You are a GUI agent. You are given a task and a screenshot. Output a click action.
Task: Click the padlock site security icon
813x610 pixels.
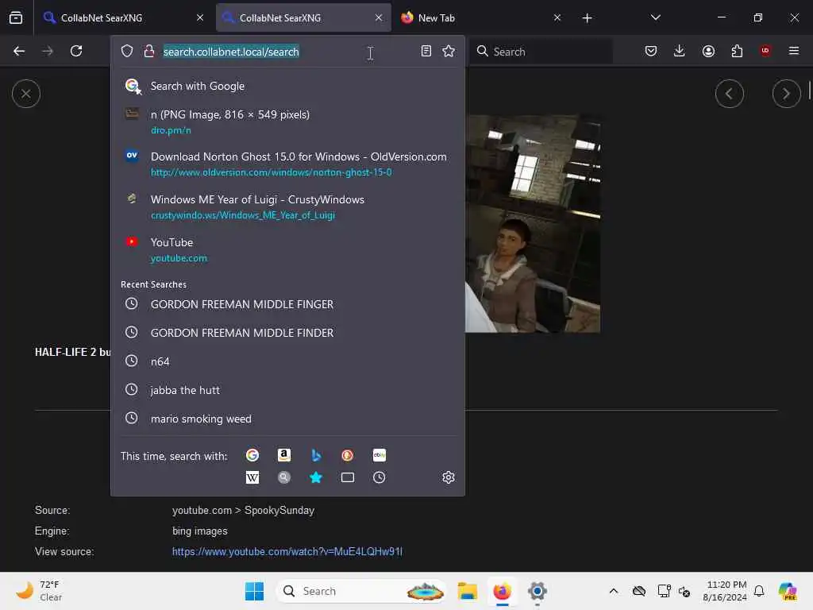pos(148,51)
